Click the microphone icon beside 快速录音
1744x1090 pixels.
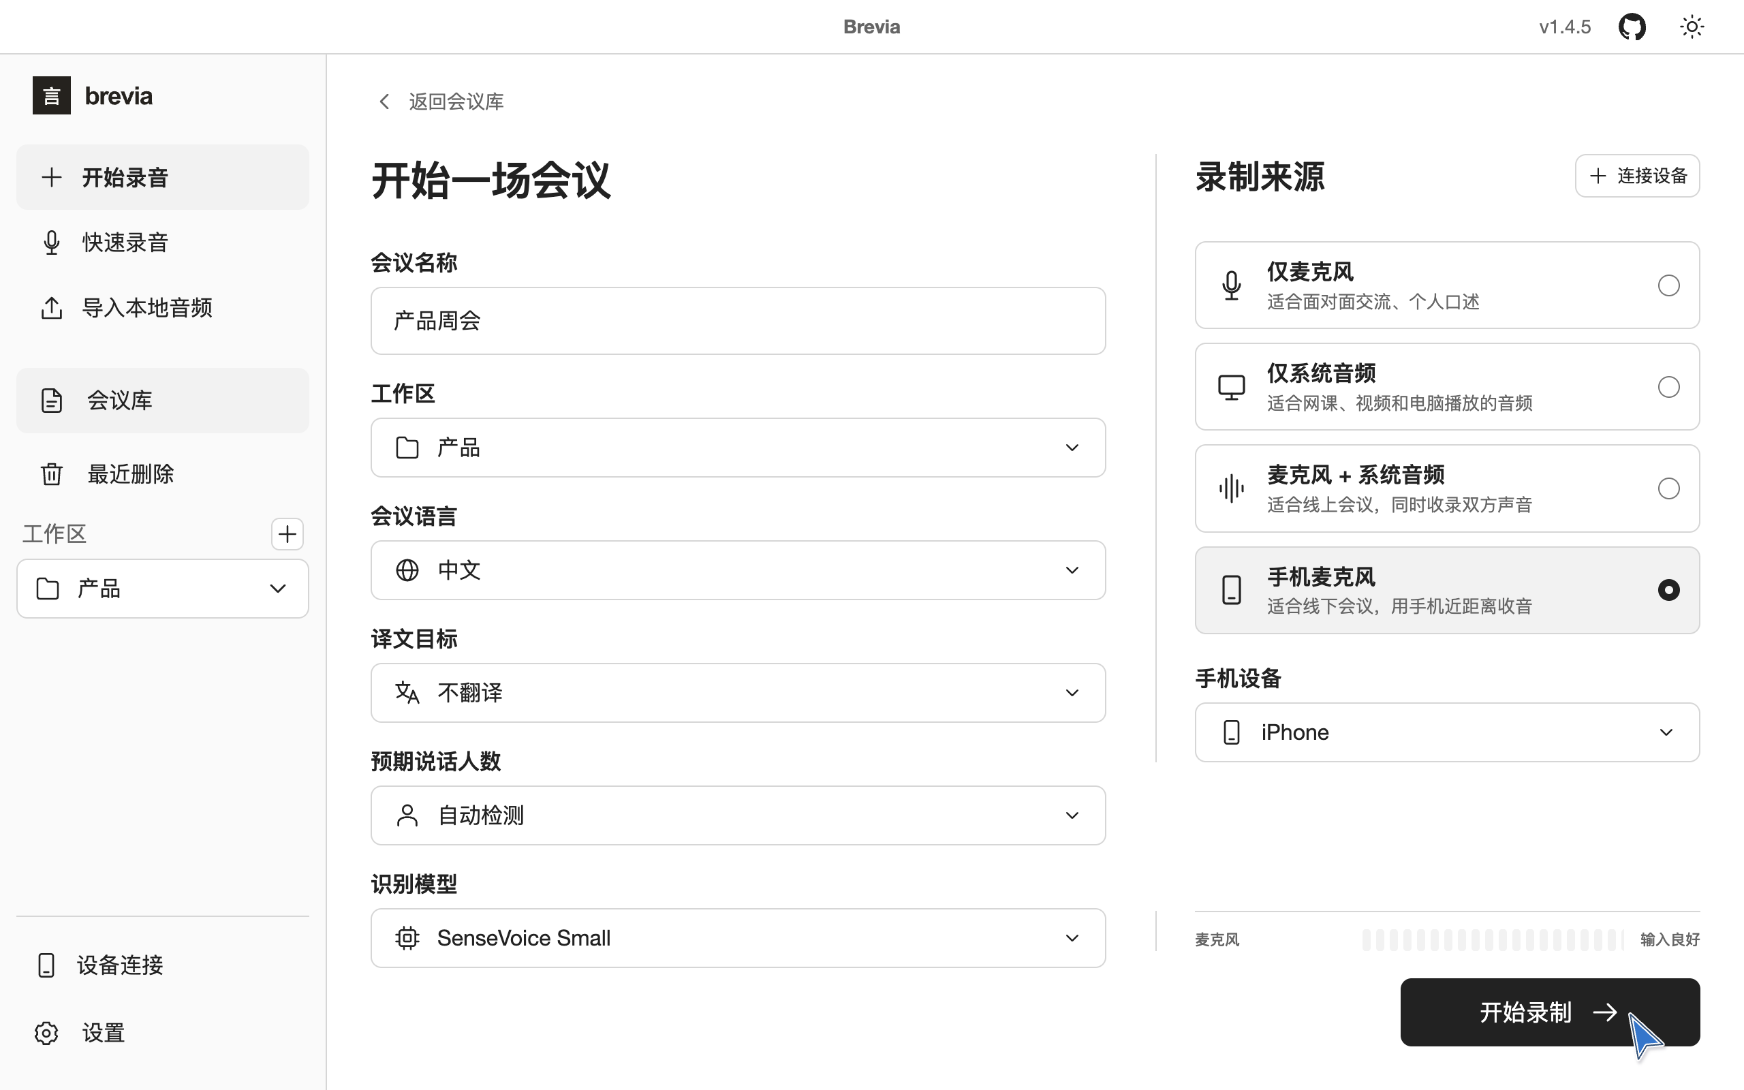pos(51,243)
